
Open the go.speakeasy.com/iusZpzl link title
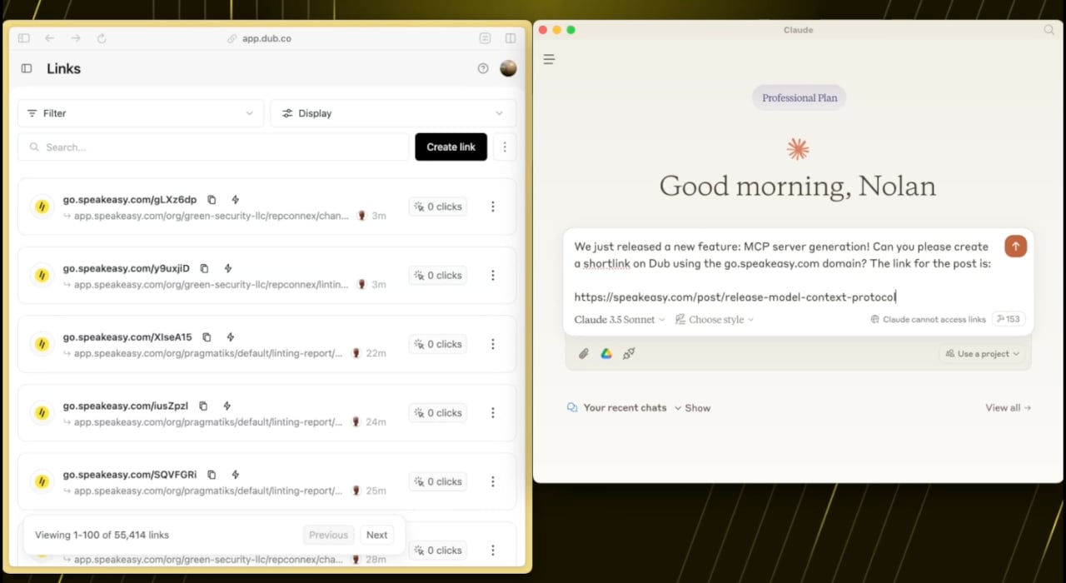tap(126, 406)
